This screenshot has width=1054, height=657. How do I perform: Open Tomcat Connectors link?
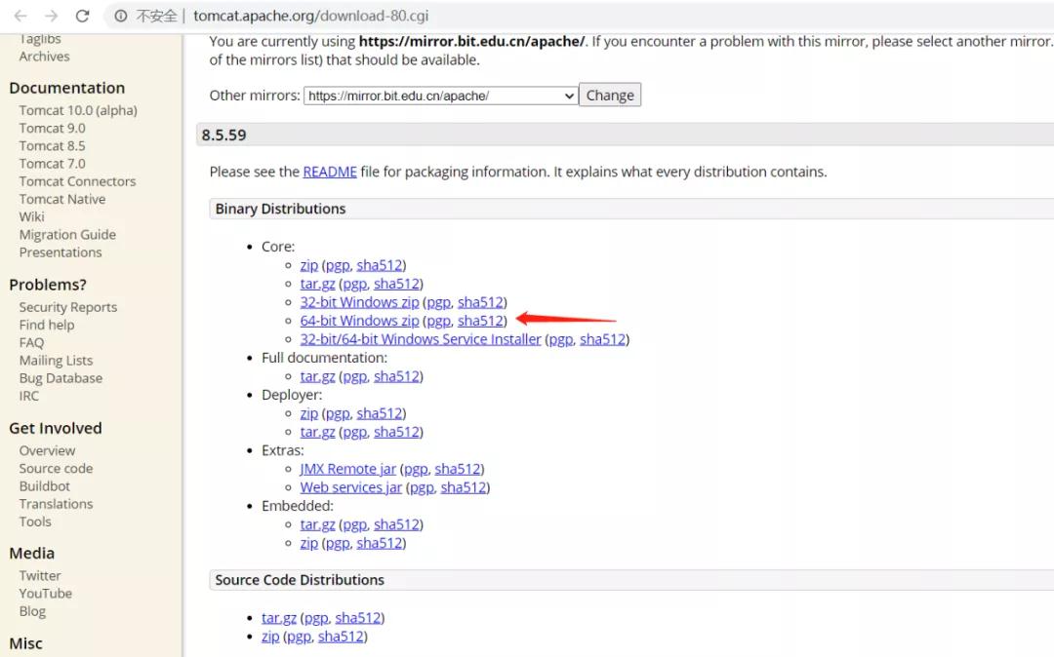click(77, 181)
